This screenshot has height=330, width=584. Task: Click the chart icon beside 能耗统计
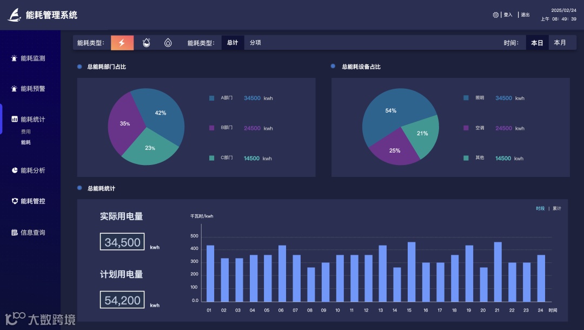[x=15, y=119]
